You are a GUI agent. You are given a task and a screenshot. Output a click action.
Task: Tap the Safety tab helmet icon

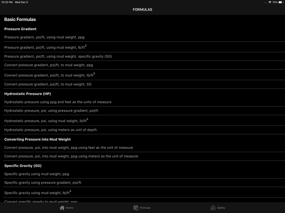[x=213, y=208]
